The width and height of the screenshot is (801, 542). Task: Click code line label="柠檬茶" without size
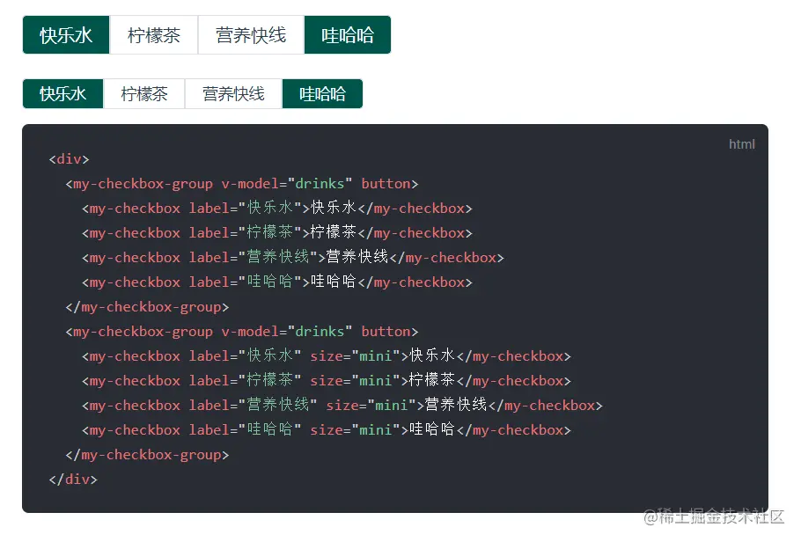pyautogui.click(x=277, y=233)
